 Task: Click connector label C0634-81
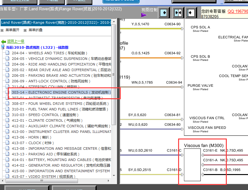click(x=173, y=115)
